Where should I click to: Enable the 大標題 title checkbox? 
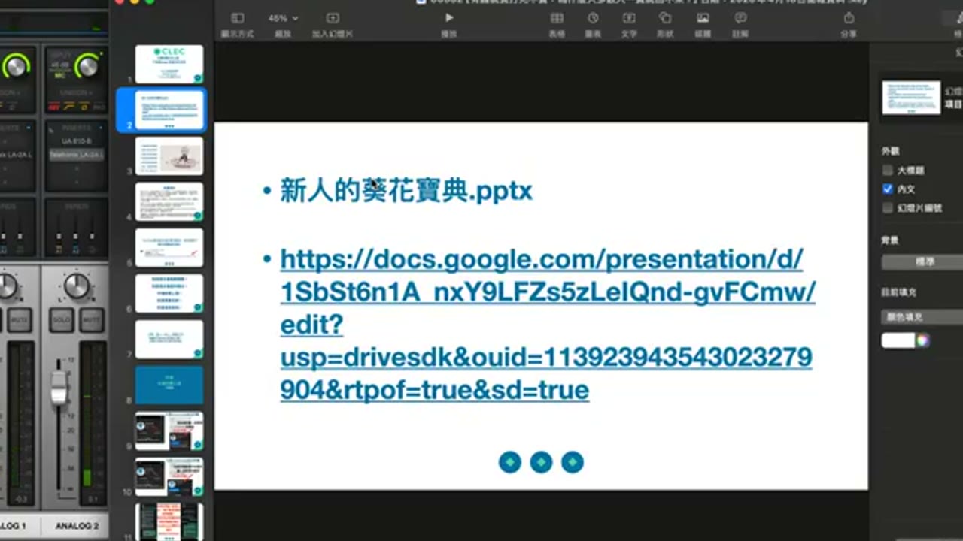coord(888,171)
